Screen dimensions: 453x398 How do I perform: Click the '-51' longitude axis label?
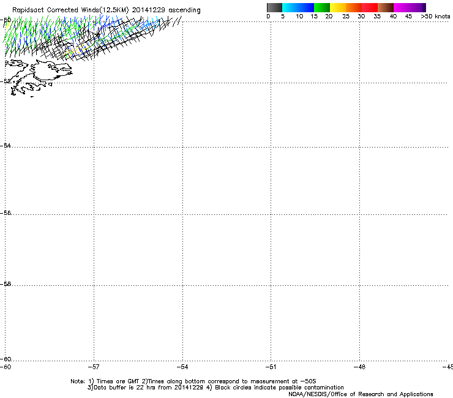pyautogui.click(x=271, y=367)
